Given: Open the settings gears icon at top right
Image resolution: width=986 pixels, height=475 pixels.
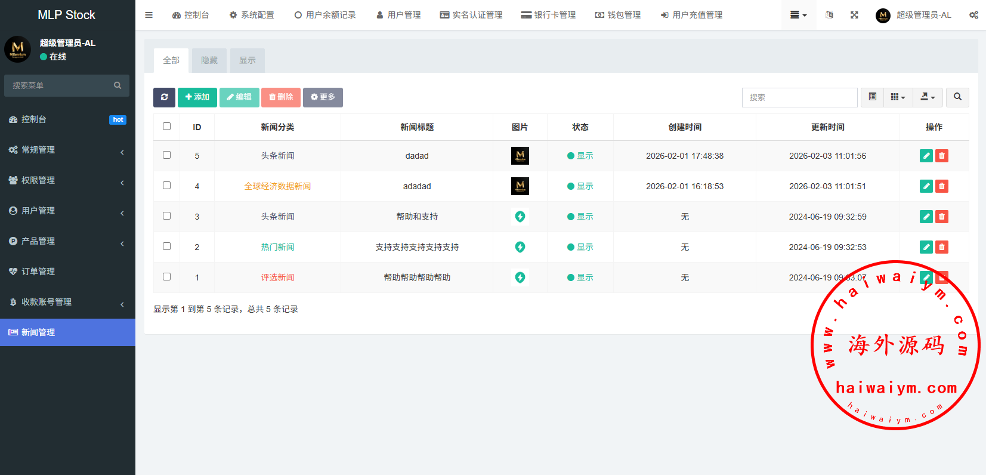Looking at the screenshot, I should coord(973,15).
